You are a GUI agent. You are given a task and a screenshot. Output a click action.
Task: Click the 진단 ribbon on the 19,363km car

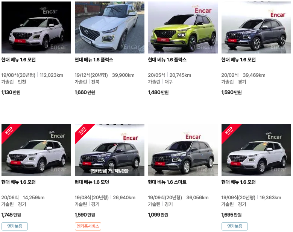[x=229, y=131]
